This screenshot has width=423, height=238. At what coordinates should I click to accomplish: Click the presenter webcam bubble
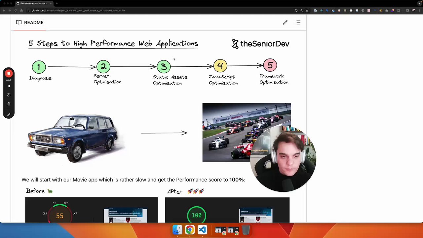tap(283, 159)
